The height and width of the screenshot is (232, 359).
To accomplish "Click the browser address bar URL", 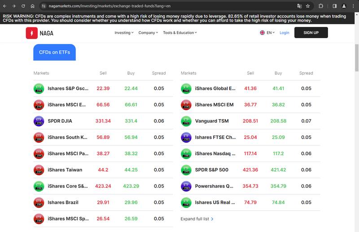I will coord(109,6).
